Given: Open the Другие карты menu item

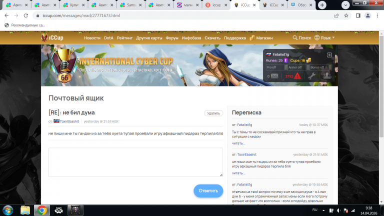Looking at the screenshot, I should 149,38.
